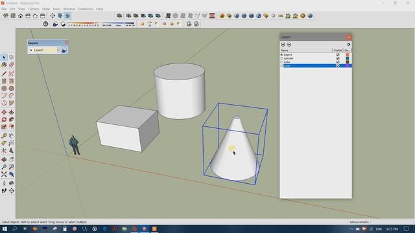Hide the cylinder layer

pyautogui.click(x=338, y=58)
